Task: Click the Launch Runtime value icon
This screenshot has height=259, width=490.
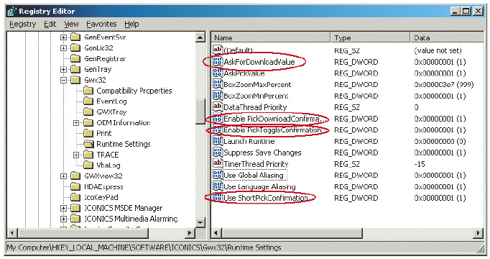Action: (x=218, y=141)
